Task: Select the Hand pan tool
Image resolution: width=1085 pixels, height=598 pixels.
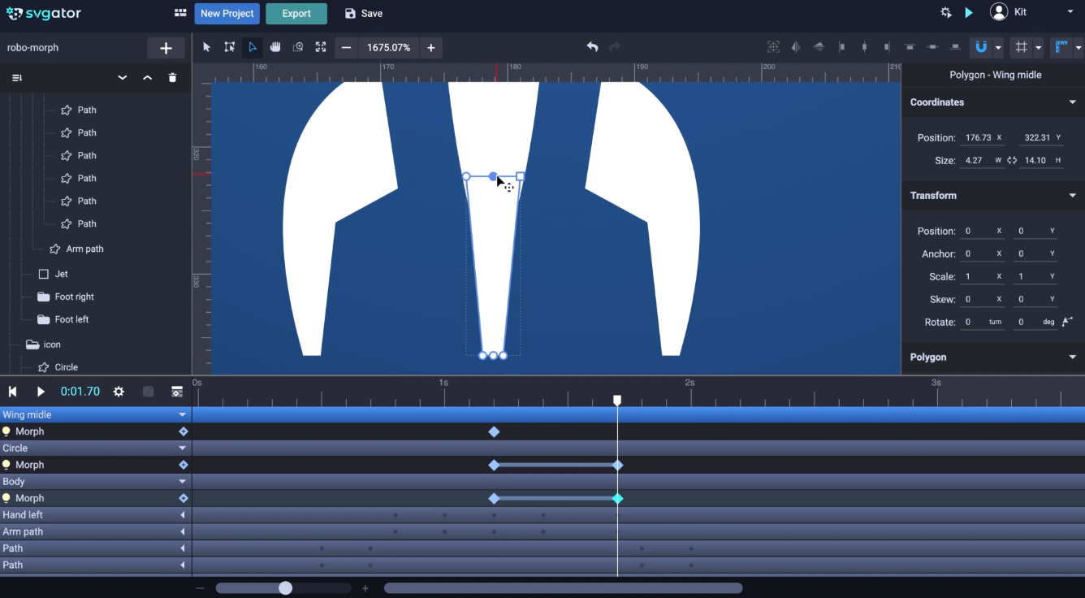Action: (275, 47)
